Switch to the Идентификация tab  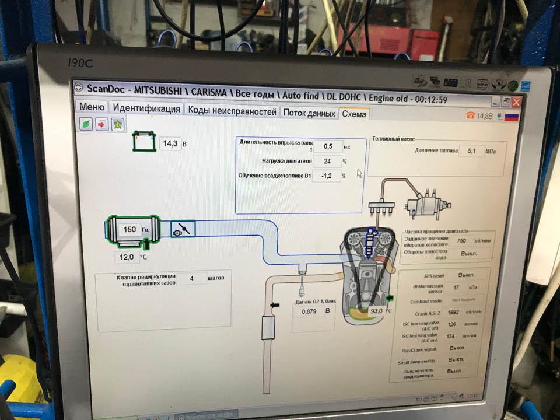coord(146,108)
